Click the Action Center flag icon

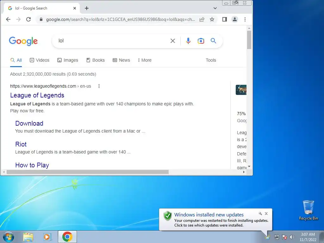click(284, 237)
